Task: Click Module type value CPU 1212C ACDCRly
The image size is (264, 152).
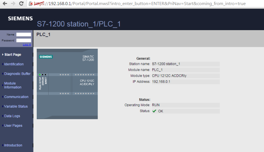Action: 186,76
